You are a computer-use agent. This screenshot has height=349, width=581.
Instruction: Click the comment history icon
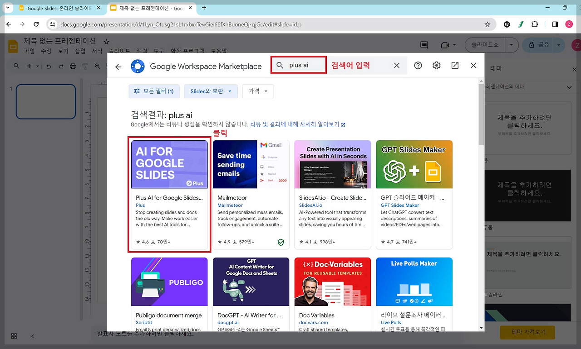coord(424,45)
